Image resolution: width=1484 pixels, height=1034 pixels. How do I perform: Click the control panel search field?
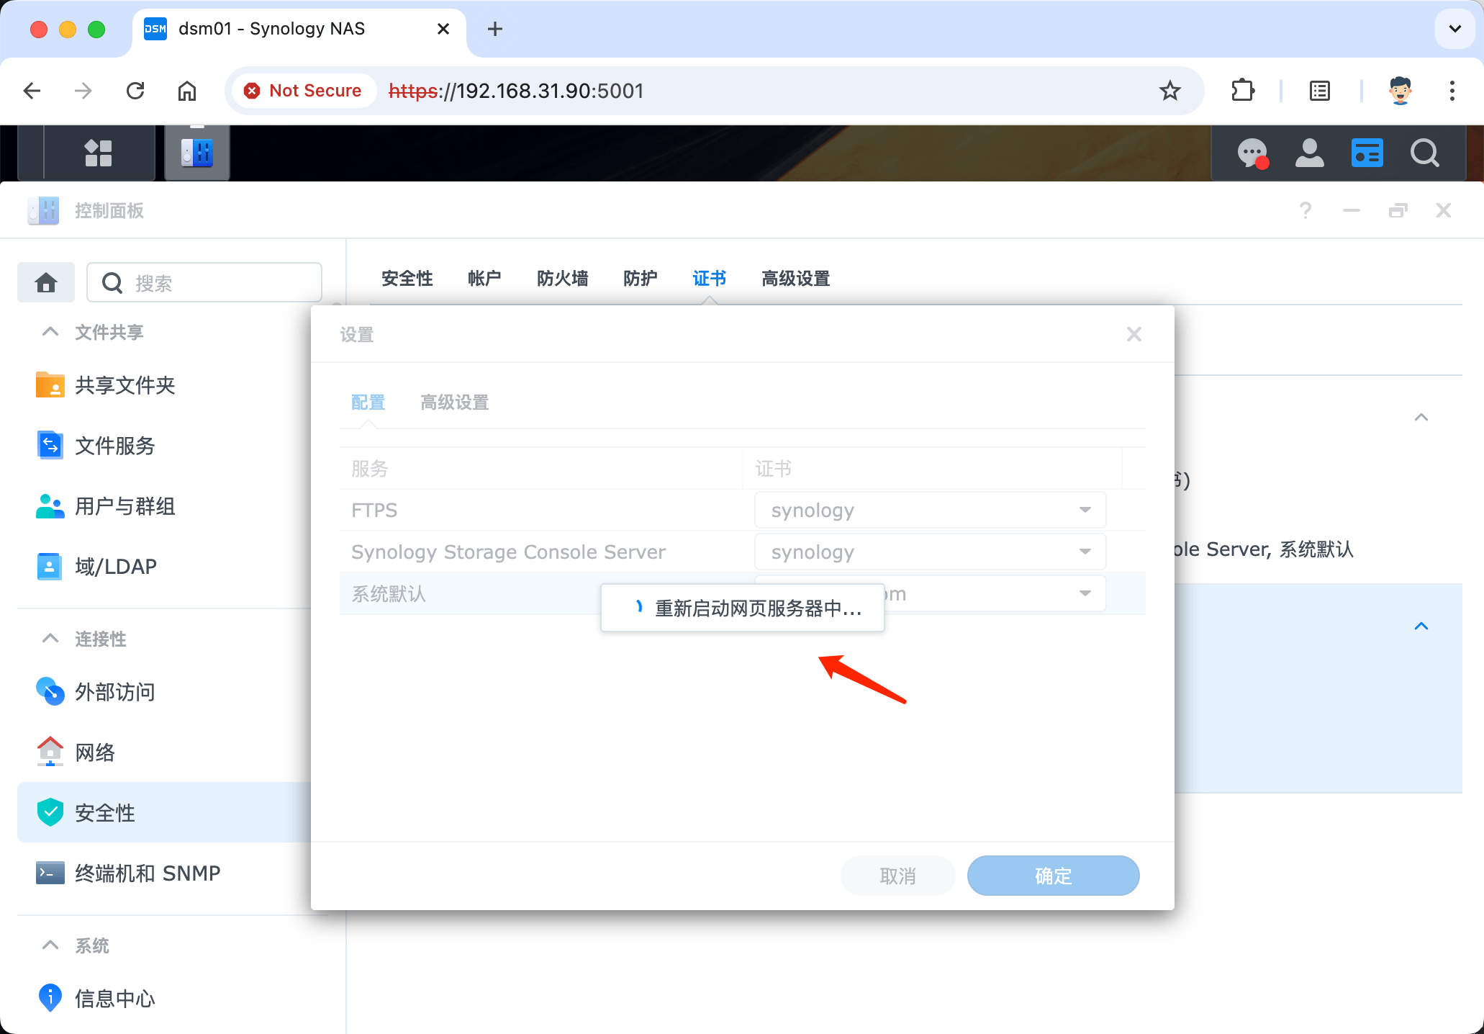click(216, 283)
